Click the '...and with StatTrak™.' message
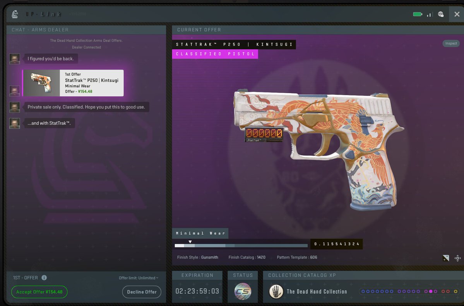Image resolution: width=464 pixels, height=306 pixels. [49, 123]
